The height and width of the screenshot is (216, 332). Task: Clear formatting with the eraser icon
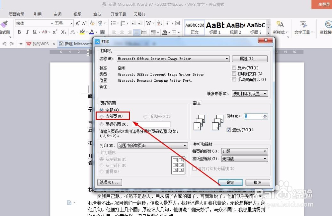pos(92,23)
